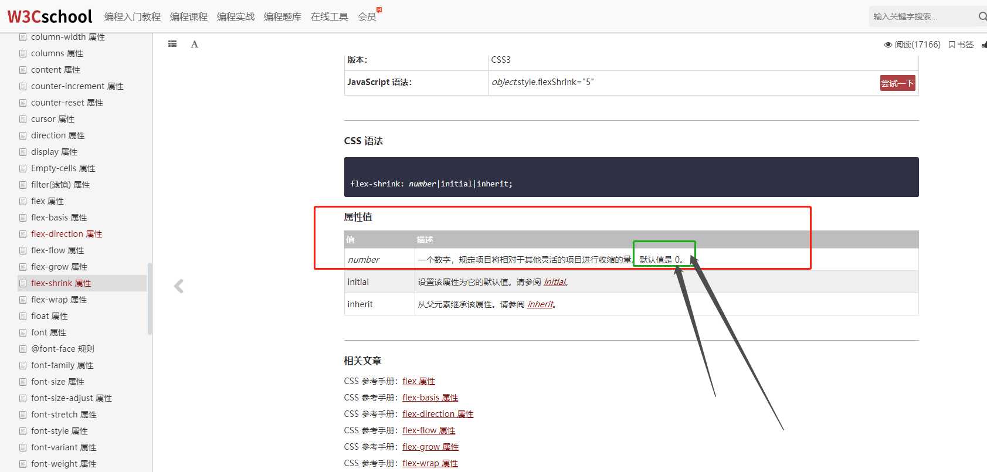Click page icon beside display 属性
Viewport: 987px width, 472px height.
pyautogui.click(x=23, y=152)
